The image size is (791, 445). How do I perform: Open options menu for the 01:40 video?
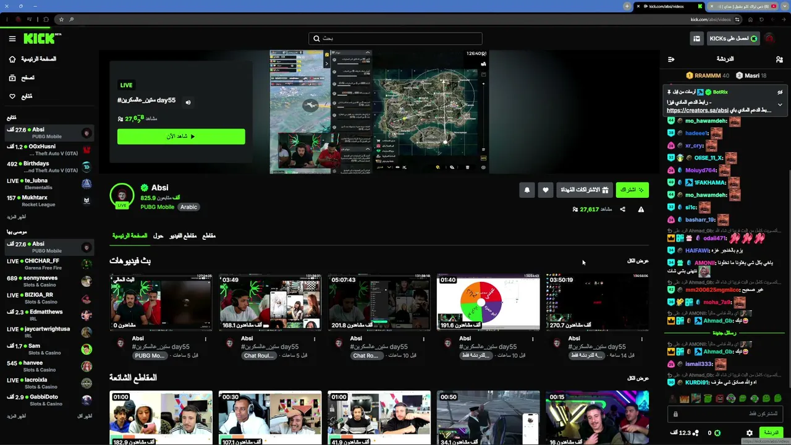533,339
